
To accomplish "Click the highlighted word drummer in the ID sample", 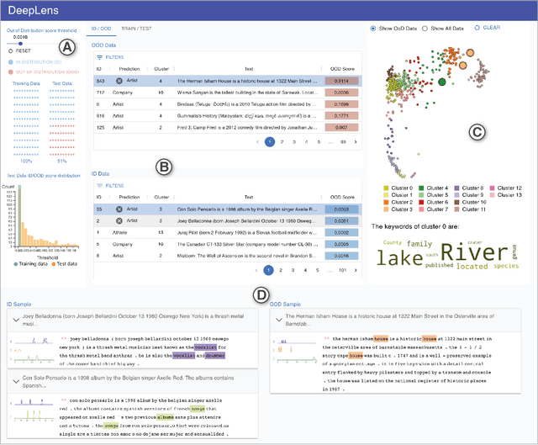I will coord(215,356).
